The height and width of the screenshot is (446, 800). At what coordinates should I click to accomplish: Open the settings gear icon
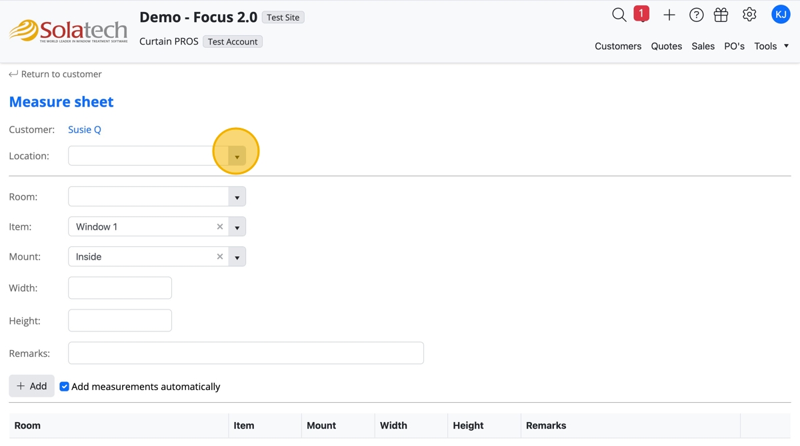coord(749,15)
